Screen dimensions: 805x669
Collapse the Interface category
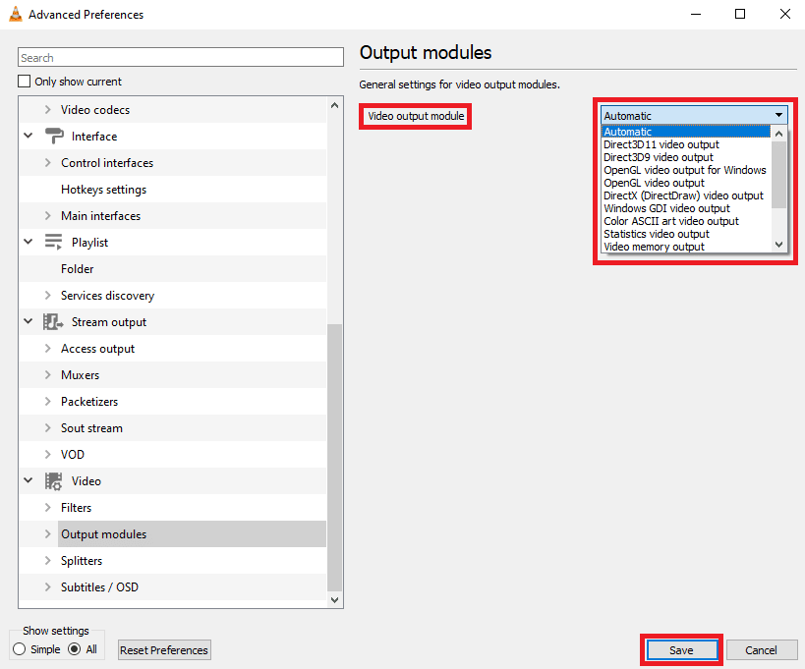(x=29, y=136)
